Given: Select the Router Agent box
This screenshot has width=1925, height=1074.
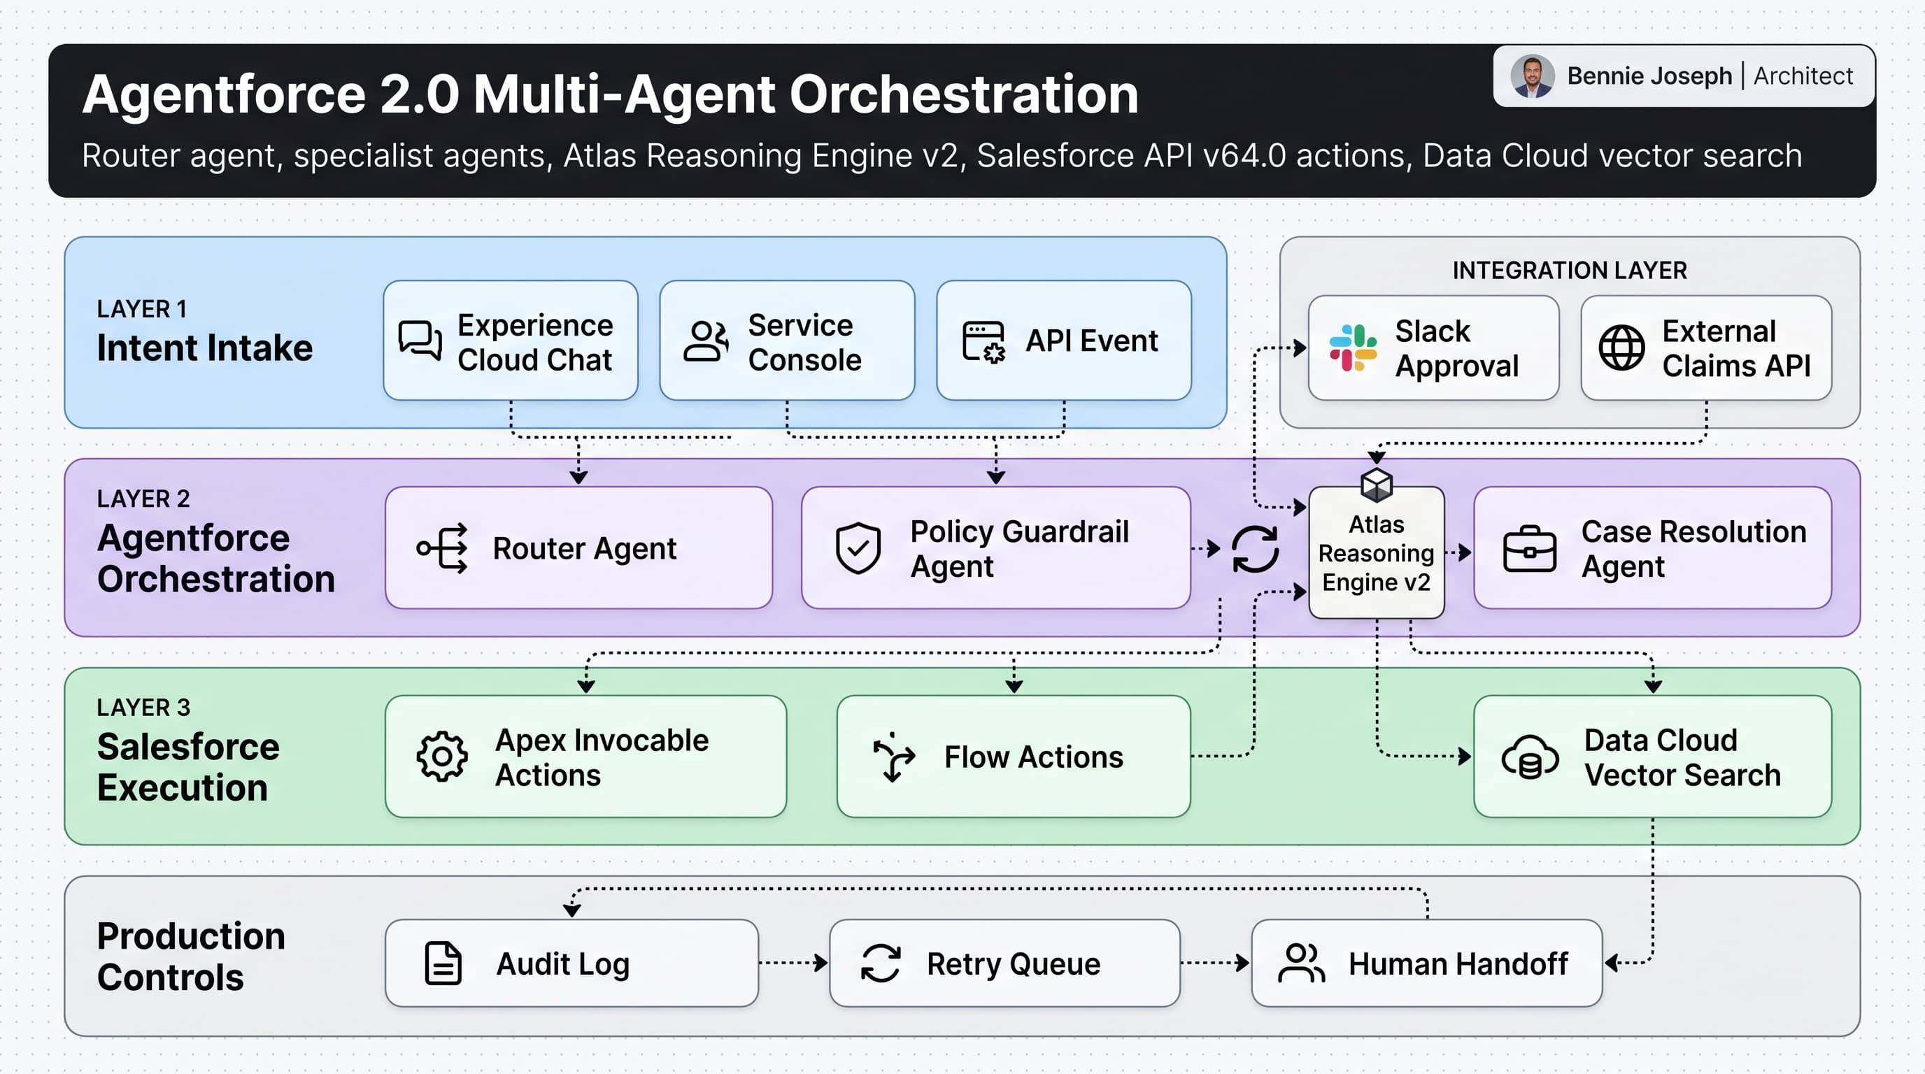Looking at the screenshot, I should click(578, 548).
